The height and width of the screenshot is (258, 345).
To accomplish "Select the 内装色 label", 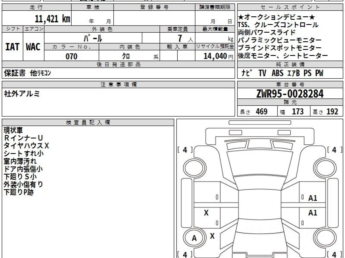I will coord(129,47).
